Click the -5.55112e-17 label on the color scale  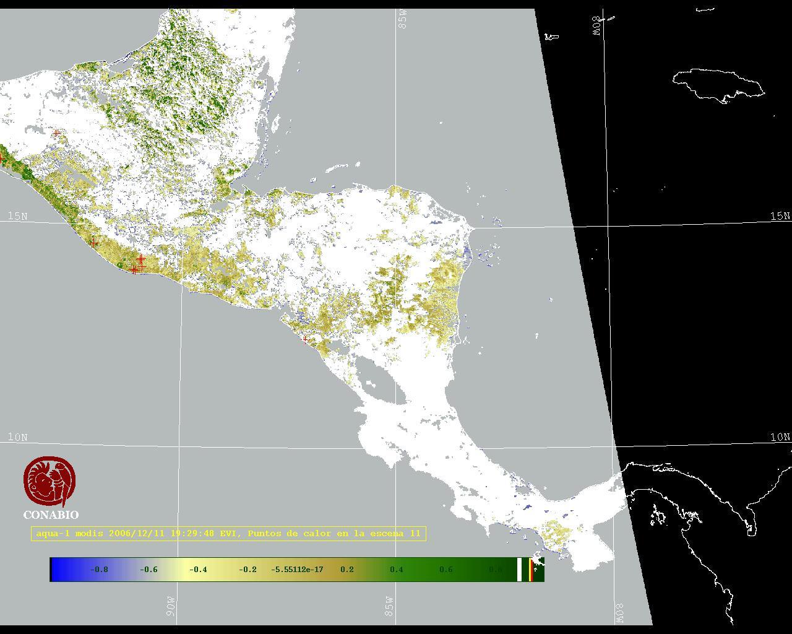point(297,569)
